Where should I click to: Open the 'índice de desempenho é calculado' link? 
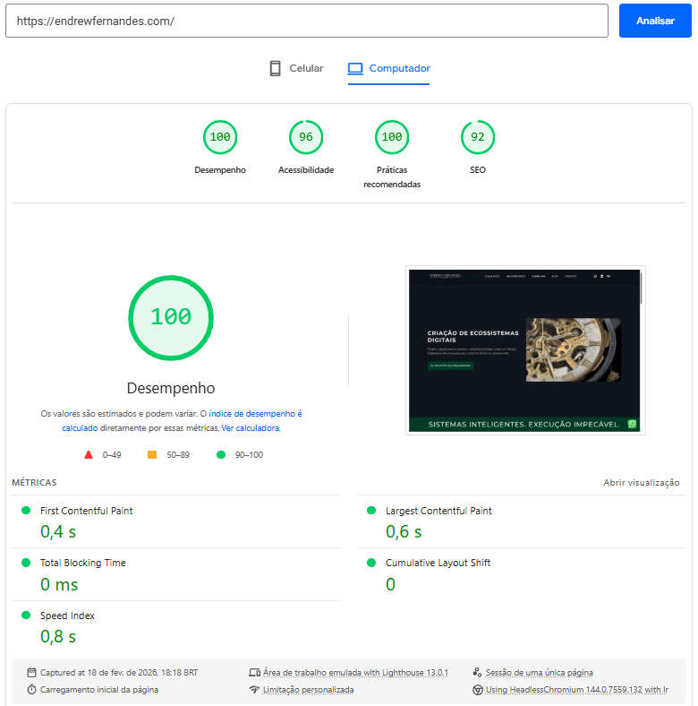pyautogui.click(x=255, y=414)
